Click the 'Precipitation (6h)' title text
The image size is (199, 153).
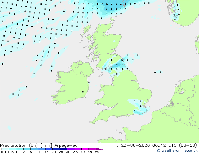click(19, 146)
